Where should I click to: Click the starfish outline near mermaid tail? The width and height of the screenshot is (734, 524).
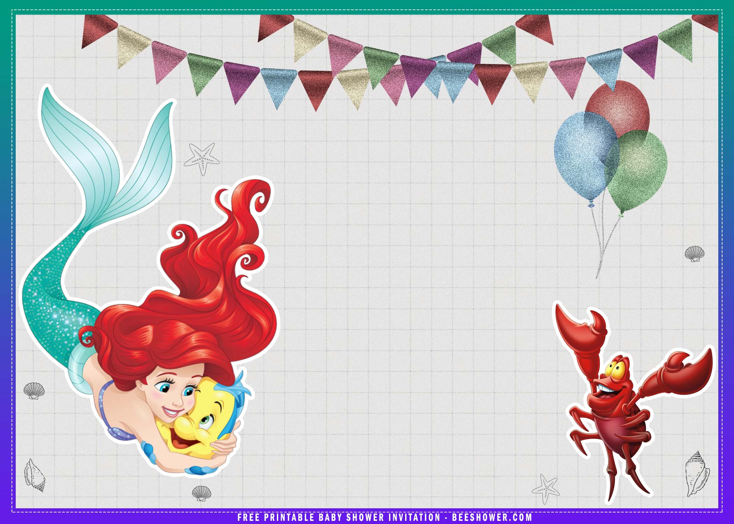tap(202, 159)
